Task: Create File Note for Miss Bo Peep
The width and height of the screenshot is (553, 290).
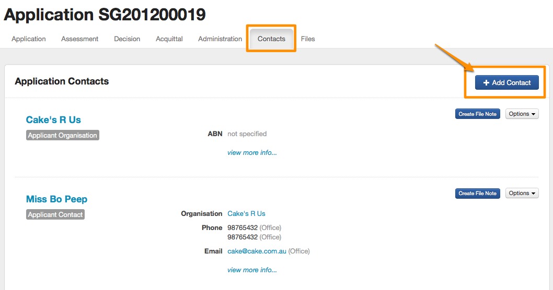Action: 477,193
